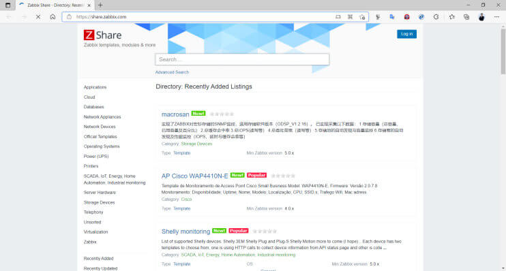
Task: Add this page to favorites
Action: click(x=362, y=17)
